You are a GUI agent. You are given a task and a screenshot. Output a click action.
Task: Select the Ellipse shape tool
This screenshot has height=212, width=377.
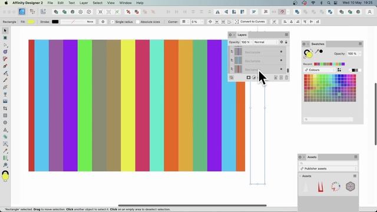[x=5, y=122]
